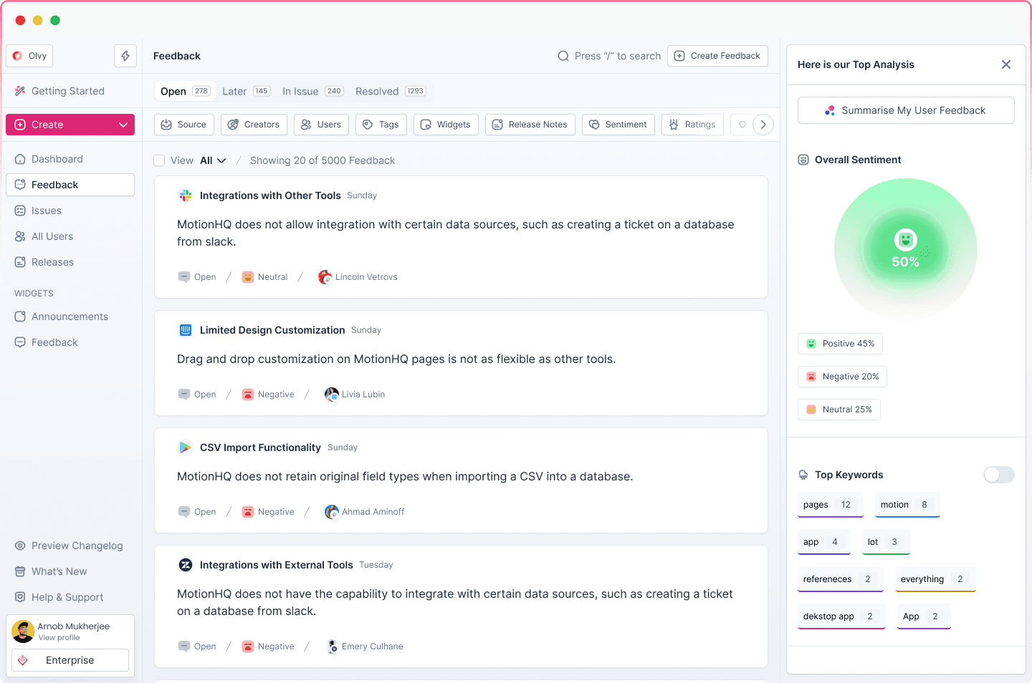Open the Source filter
Viewport: 1032px width, 683px height.
pos(184,125)
